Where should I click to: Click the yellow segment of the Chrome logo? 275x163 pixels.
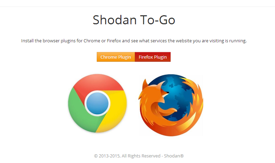pos(116,109)
